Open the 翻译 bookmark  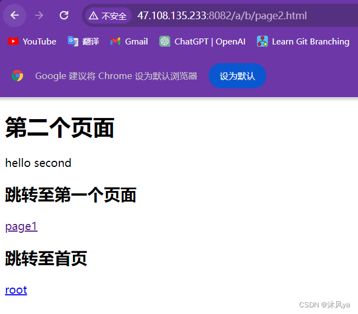(83, 42)
